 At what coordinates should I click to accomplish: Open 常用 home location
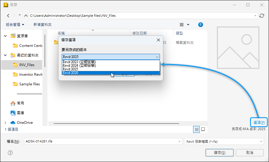[x=17, y=103]
